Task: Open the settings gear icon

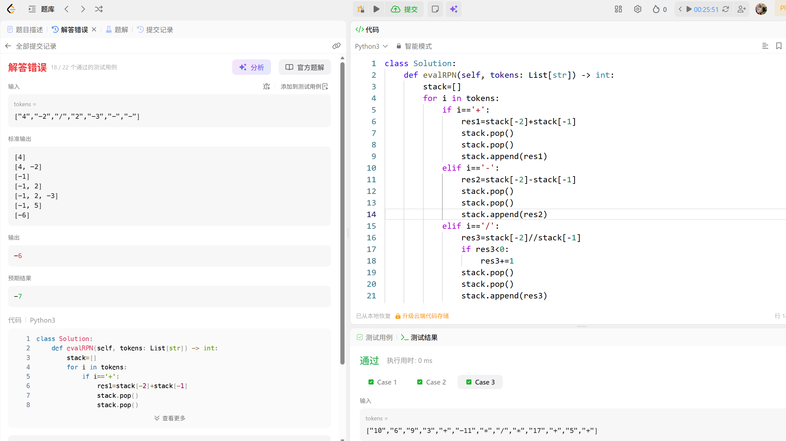Action: (x=637, y=9)
